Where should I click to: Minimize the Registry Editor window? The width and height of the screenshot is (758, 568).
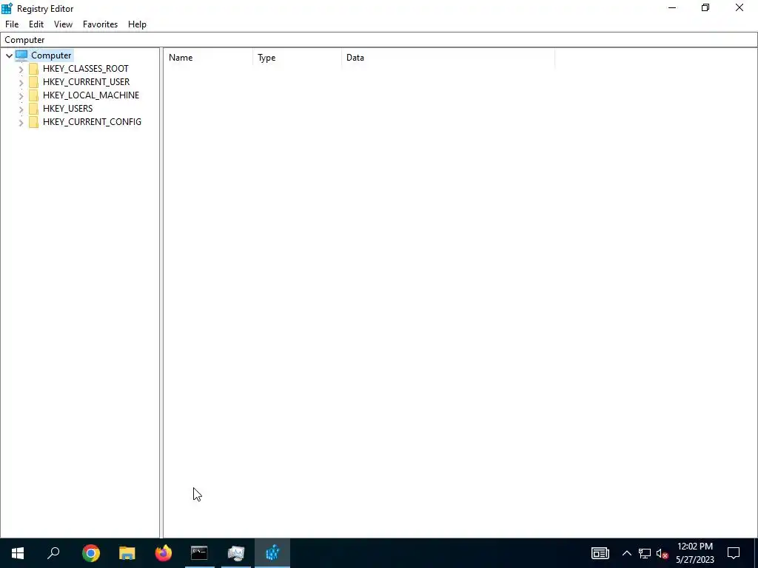(x=672, y=7)
